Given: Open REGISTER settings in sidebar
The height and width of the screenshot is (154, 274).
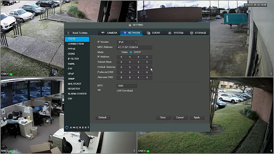Looking at the screenshot, I should click(x=74, y=89).
